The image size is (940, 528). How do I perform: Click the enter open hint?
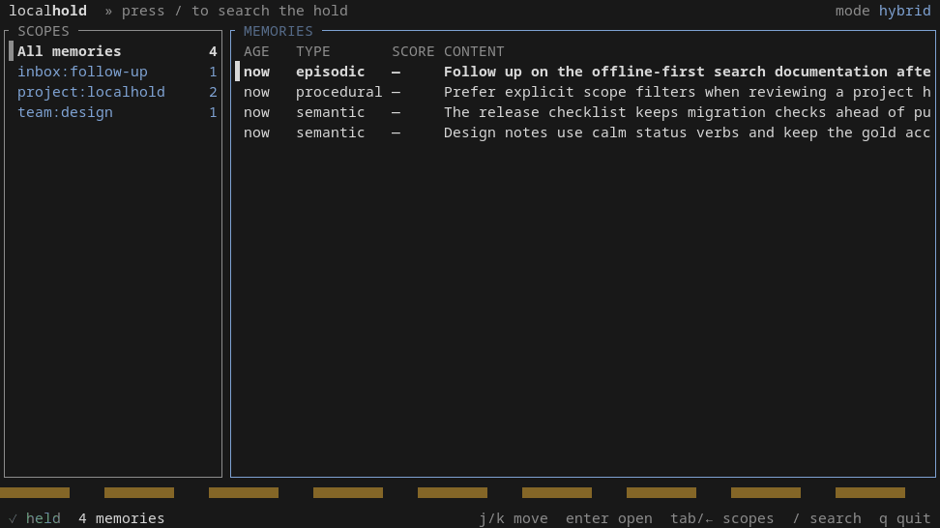click(x=609, y=518)
